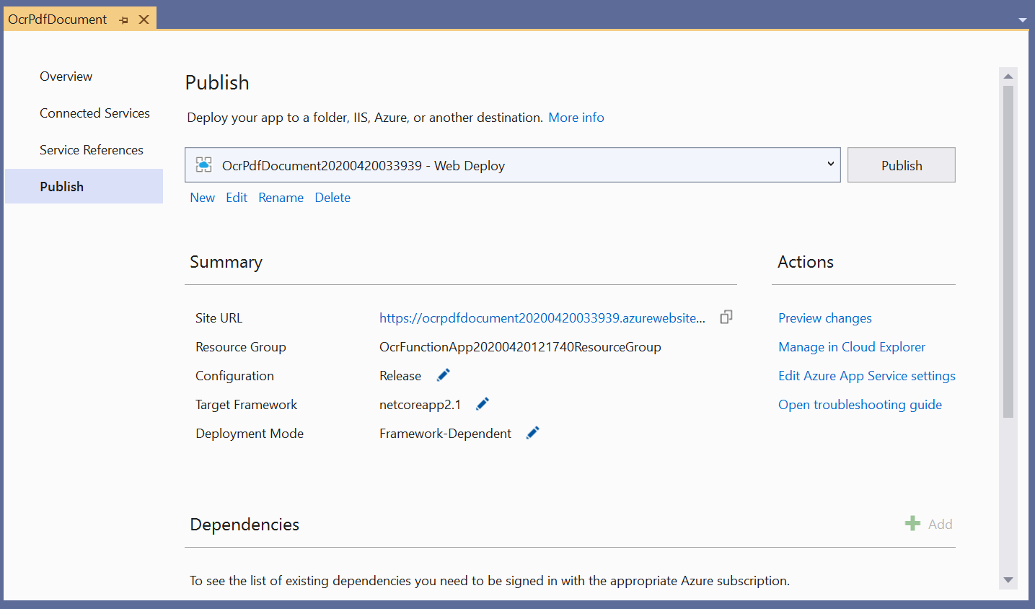Open the tab list dropdown arrow
This screenshot has width=1035, height=609.
click(1022, 20)
